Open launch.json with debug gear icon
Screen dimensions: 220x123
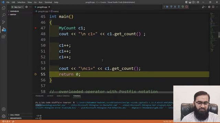pyautogui.click(x=26, y=7)
